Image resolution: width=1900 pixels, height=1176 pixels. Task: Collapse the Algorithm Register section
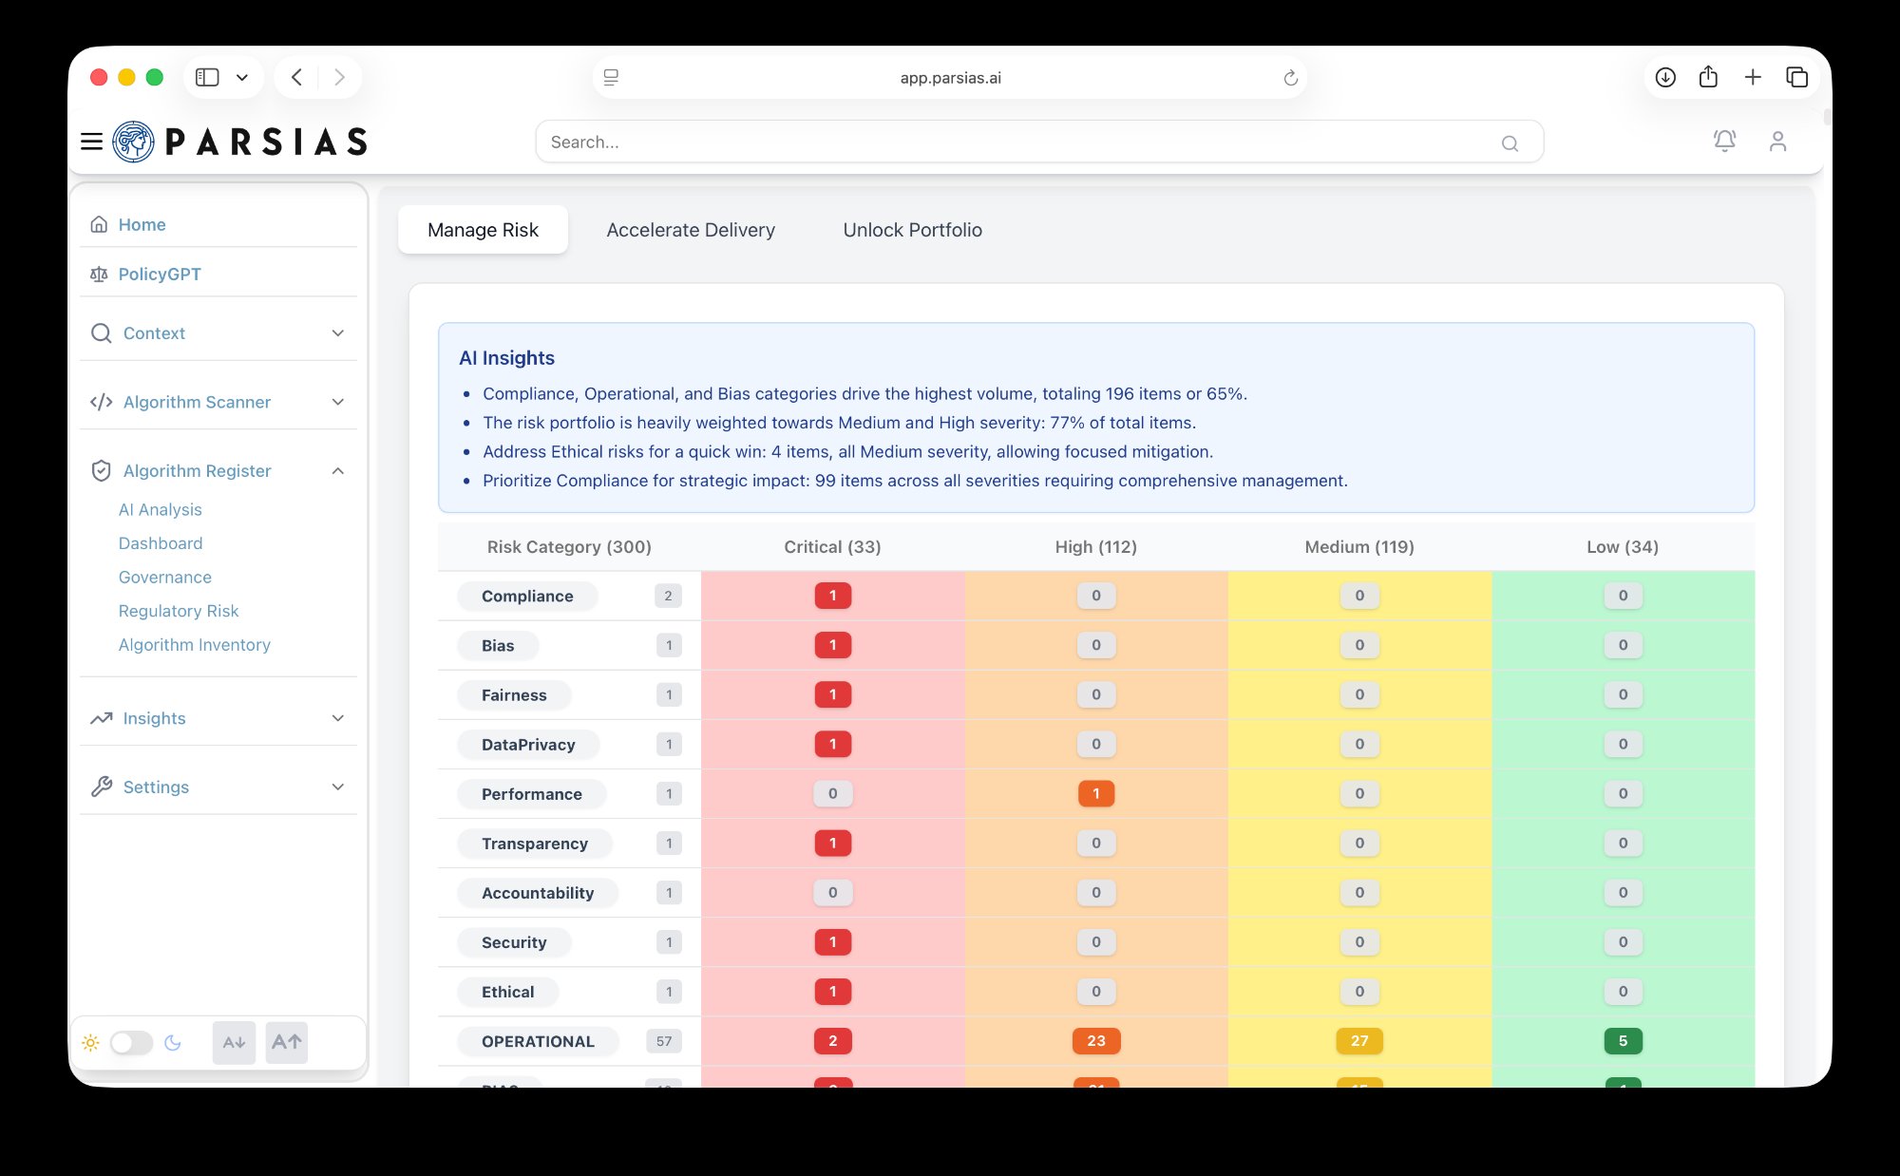(337, 470)
